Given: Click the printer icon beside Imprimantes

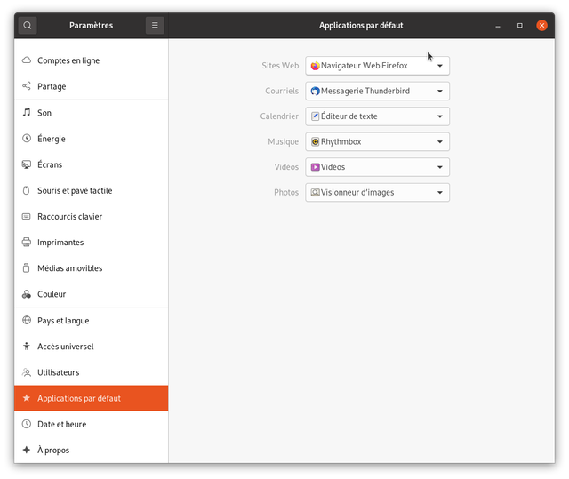Looking at the screenshot, I should pyautogui.click(x=27, y=243).
